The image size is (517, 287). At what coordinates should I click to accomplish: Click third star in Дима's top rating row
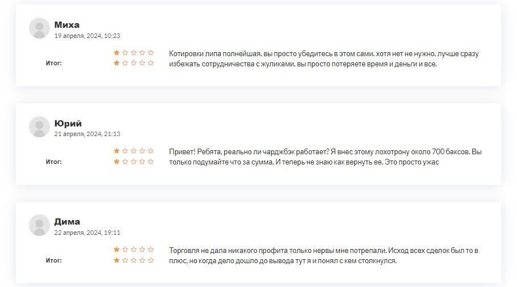133,250
